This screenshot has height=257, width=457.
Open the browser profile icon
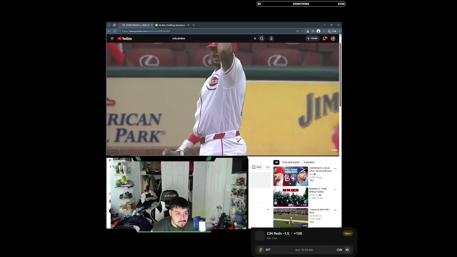click(318, 31)
